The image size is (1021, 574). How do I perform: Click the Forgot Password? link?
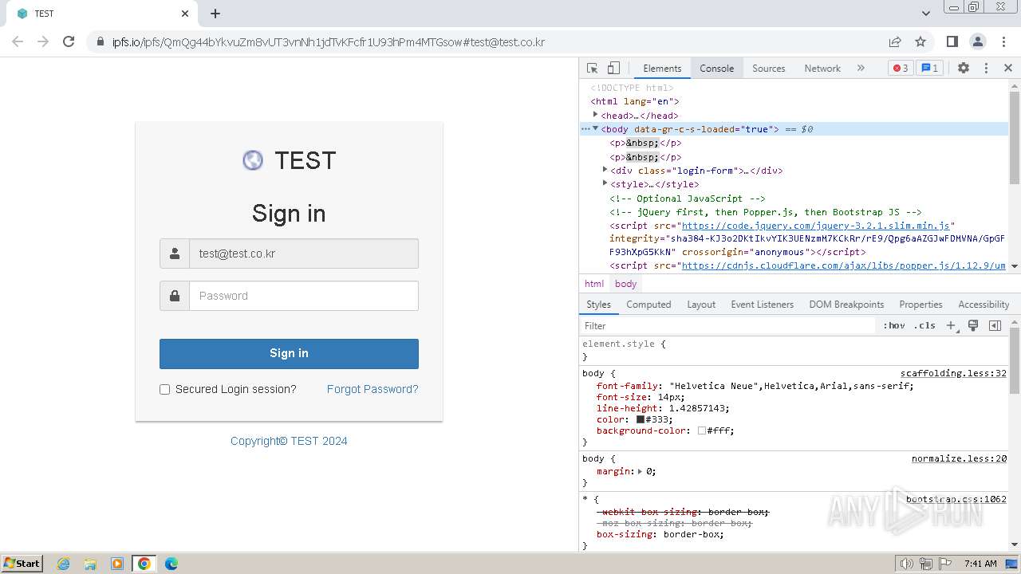(x=373, y=389)
